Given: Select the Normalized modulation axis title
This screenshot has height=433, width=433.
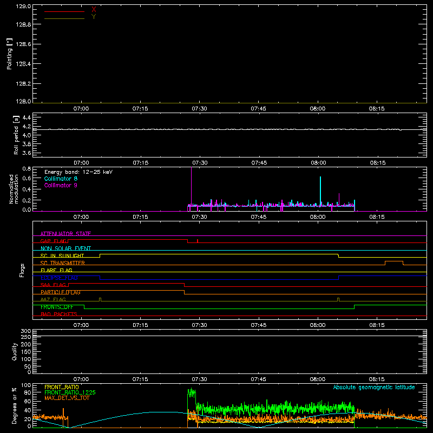Looking at the screenshot, I should [14, 189].
